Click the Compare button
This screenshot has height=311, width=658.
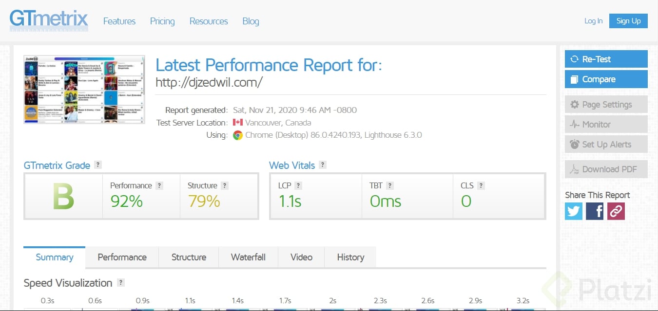[606, 79]
